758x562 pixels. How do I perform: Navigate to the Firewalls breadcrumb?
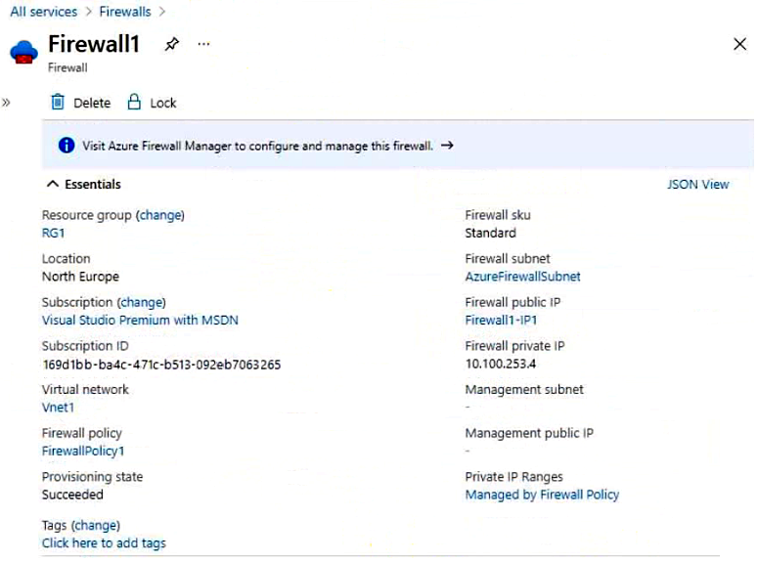[x=124, y=12]
